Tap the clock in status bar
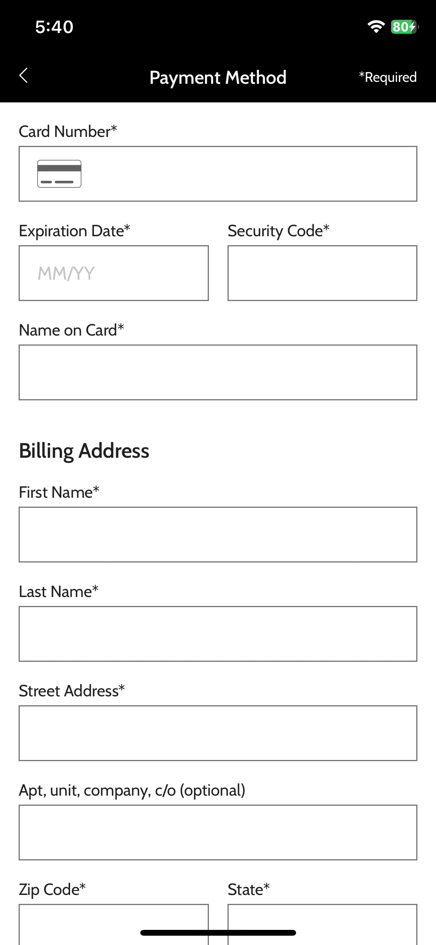Screen dimensions: 436x945 pos(54,27)
